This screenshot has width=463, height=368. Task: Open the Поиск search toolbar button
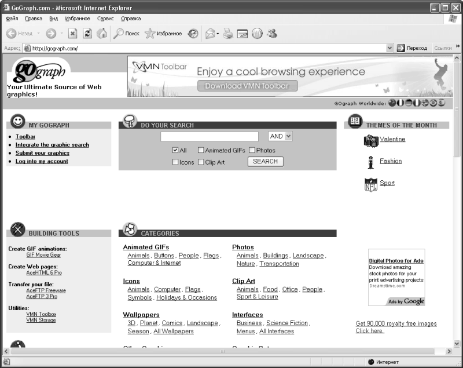pos(126,34)
